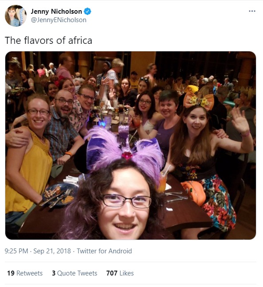Image resolution: width=263 pixels, height=287 pixels.
Task: View the 3 Quote Tweets list
Action: (74, 273)
